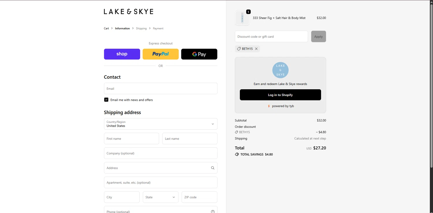Go back to Cart breadcrumb
The width and height of the screenshot is (433, 213).
(107, 29)
